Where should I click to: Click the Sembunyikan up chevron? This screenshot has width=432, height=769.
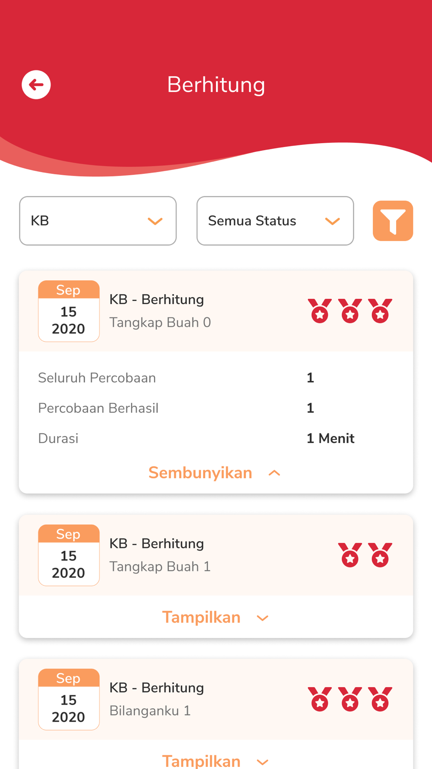coord(274,473)
